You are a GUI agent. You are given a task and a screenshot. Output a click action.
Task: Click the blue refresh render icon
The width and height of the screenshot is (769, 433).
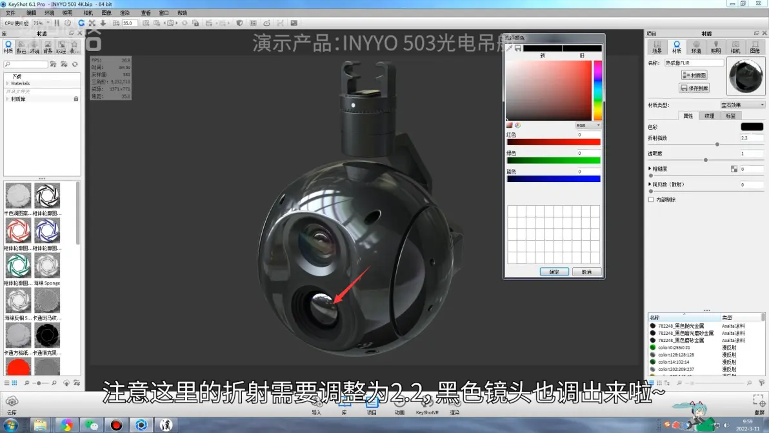[81, 23]
